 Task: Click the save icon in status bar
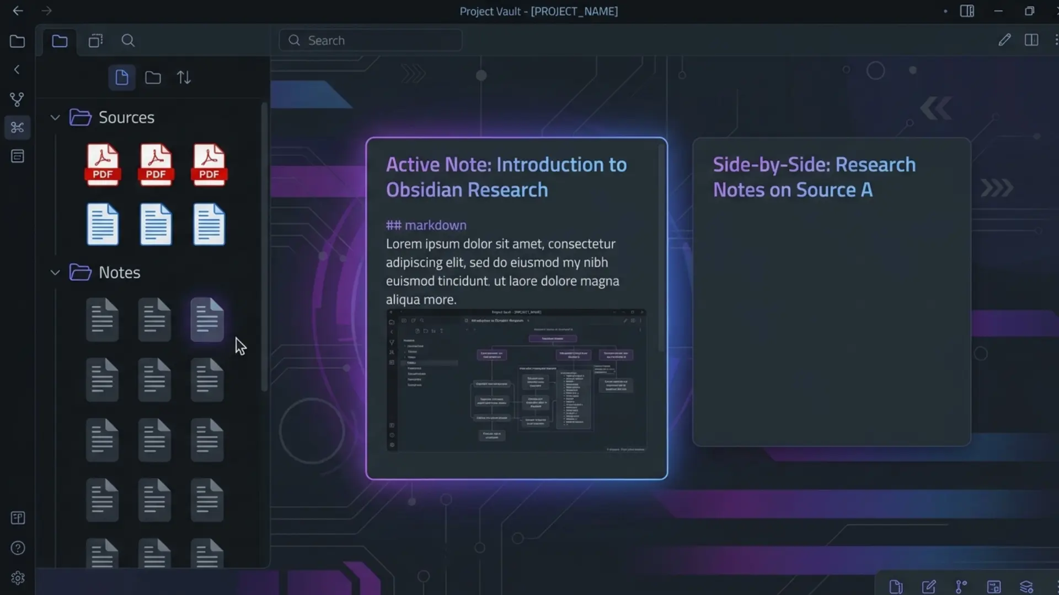(994, 587)
